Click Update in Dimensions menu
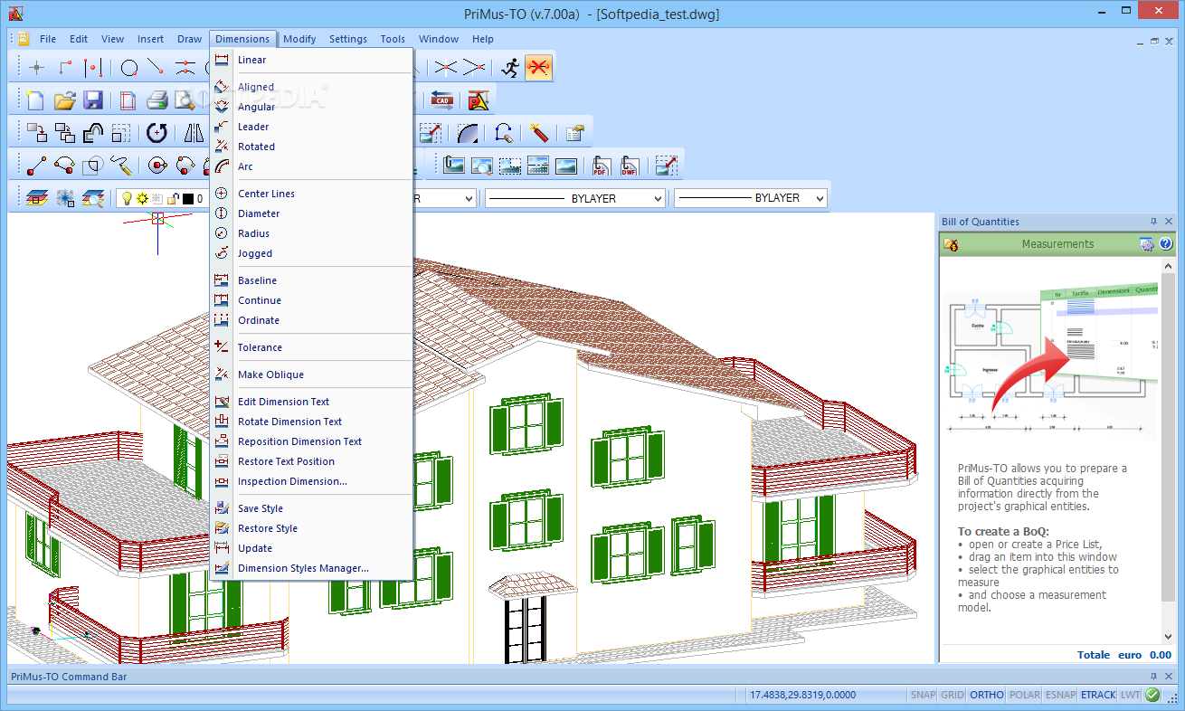The height and width of the screenshot is (711, 1185). click(311, 548)
